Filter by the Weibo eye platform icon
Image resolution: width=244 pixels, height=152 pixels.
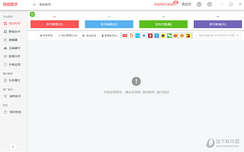[x=176, y=36]
